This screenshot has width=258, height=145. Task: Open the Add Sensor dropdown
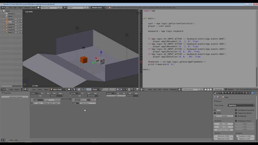pos(57,96)
